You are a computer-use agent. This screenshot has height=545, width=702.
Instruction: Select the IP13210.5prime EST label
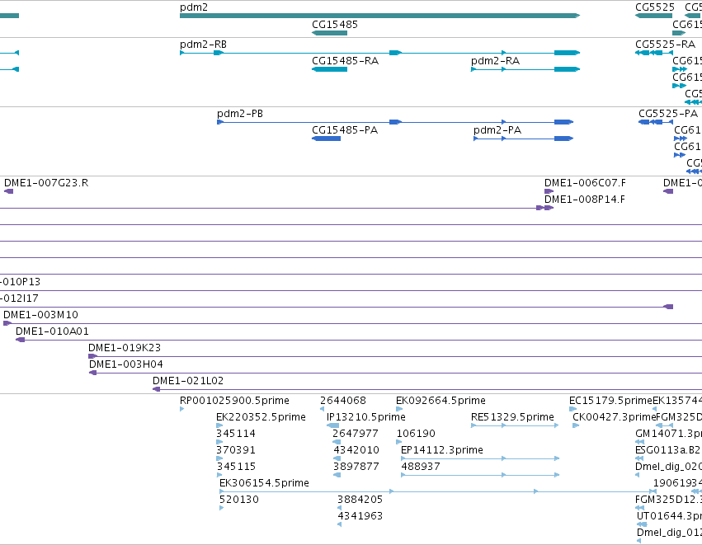point(366,417)
